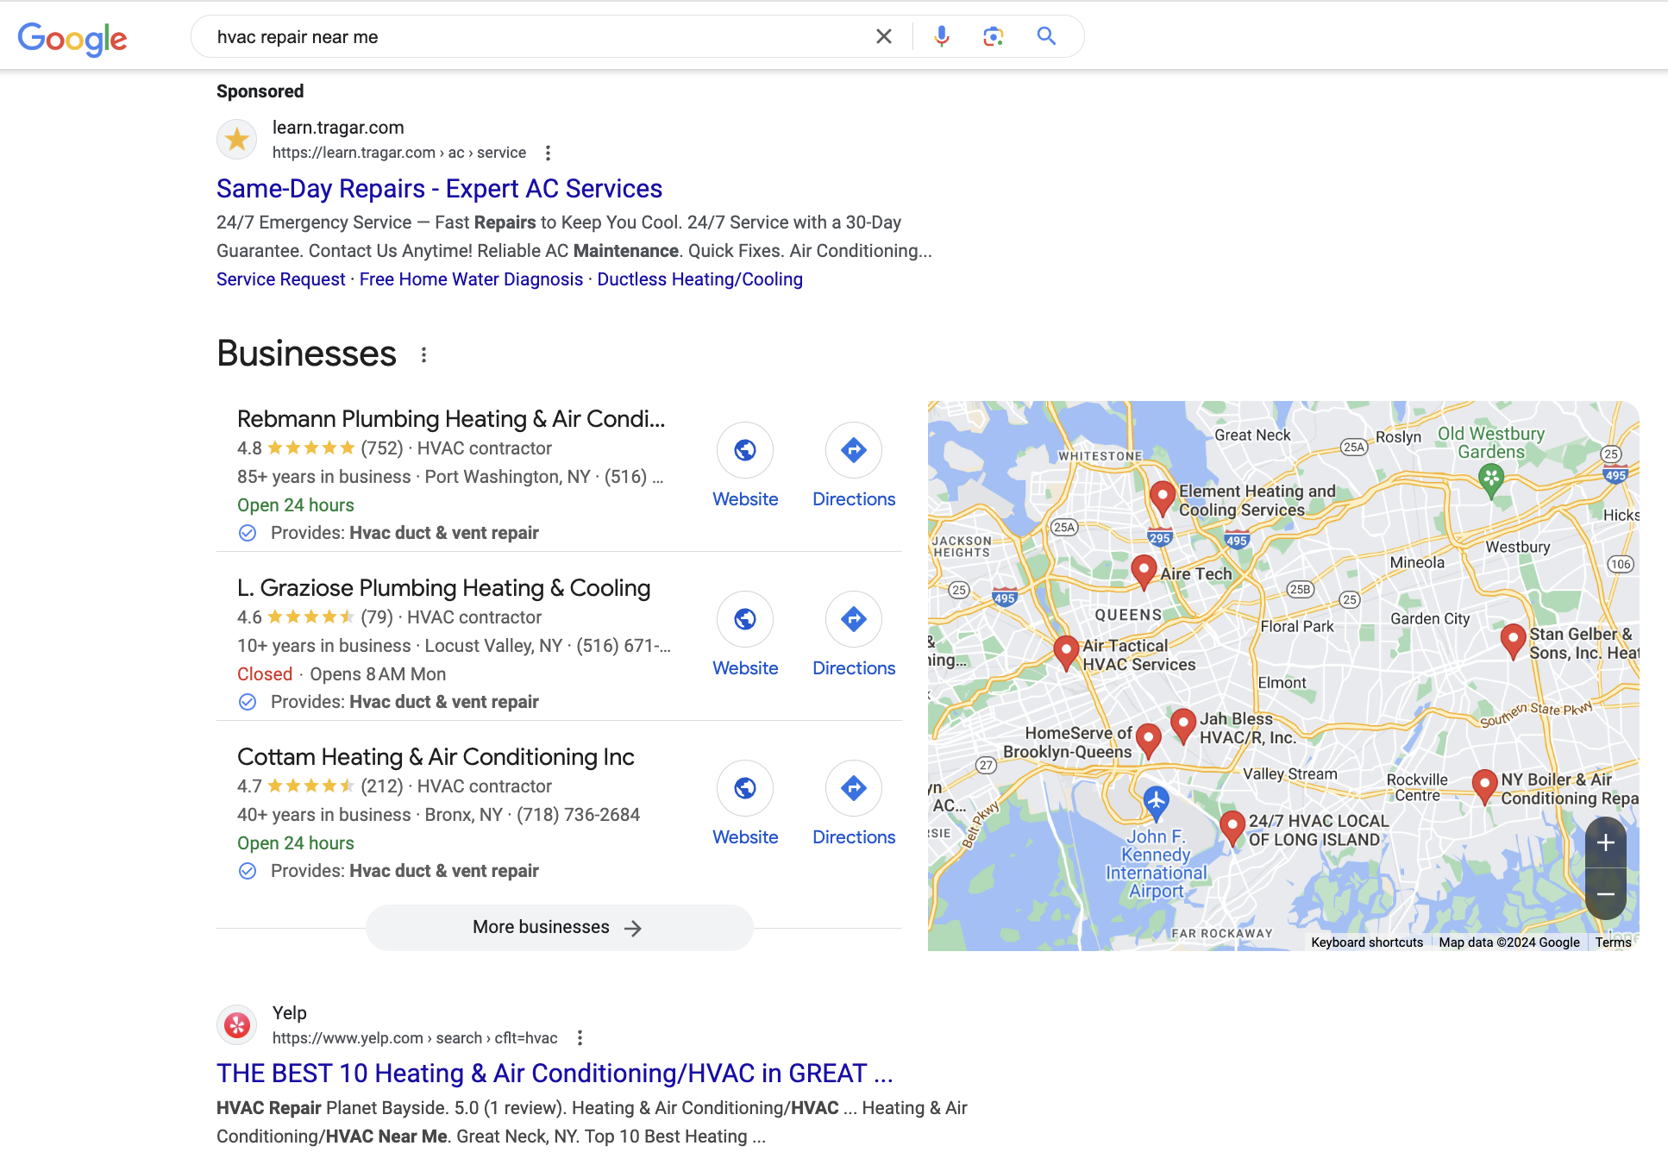Open Cottam Heating website icon
The image size is (1668, 1171).
point(745,788)
